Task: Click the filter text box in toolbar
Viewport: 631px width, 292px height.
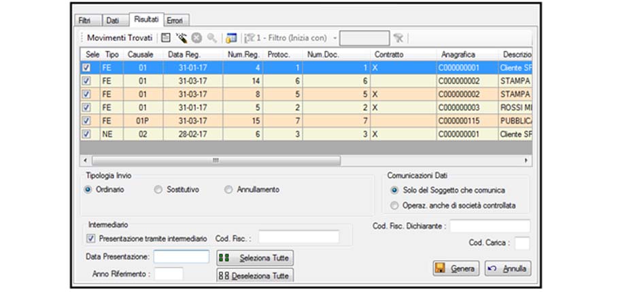Action: [364, 38]
